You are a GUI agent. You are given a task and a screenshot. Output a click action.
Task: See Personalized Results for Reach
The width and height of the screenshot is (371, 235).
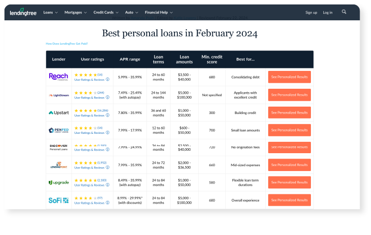tap(290, 77)
